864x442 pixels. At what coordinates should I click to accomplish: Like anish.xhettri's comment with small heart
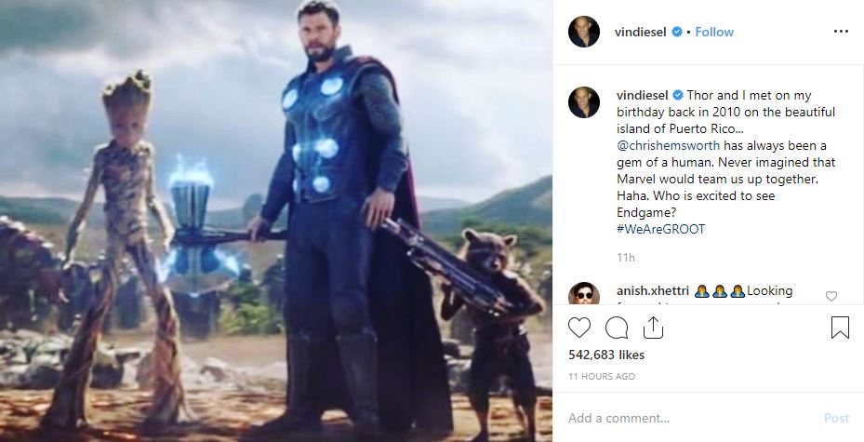(831, 296)
